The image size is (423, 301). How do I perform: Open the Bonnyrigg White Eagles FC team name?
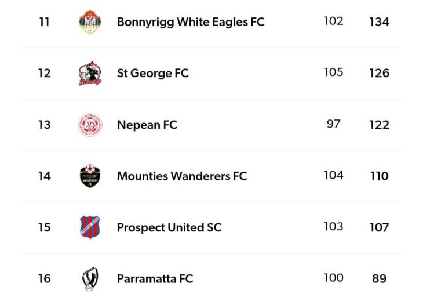click(x=191, y=22)
